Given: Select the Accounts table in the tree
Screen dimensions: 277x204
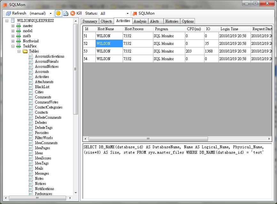Looking at the screenshot, I should [42, 72].
